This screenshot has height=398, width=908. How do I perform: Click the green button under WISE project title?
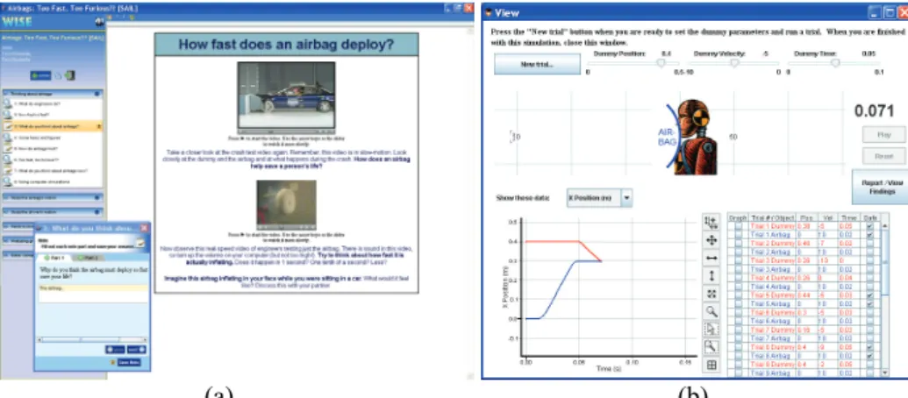click(40, 75)
